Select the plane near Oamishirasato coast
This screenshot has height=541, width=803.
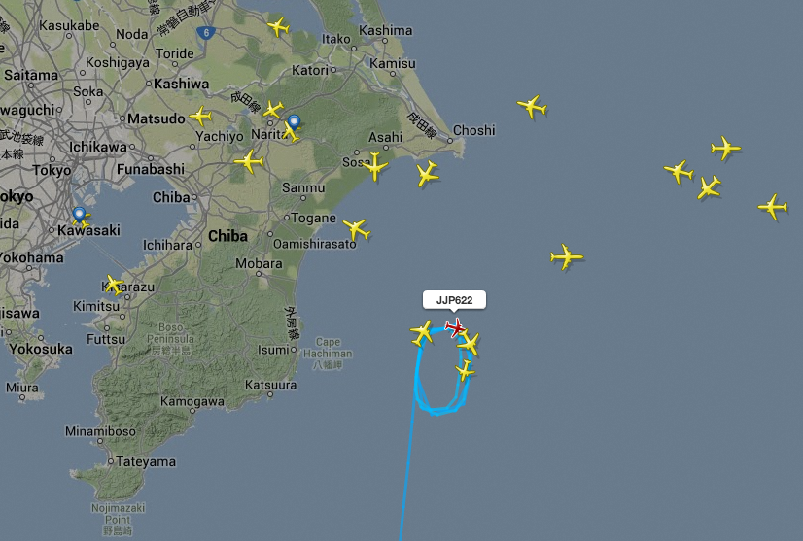[x=357, y=229]
